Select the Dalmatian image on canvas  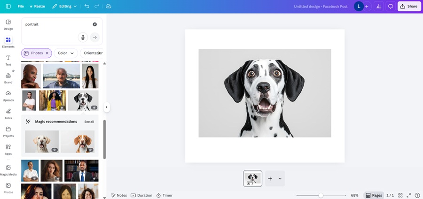click(x=265, y=93)
